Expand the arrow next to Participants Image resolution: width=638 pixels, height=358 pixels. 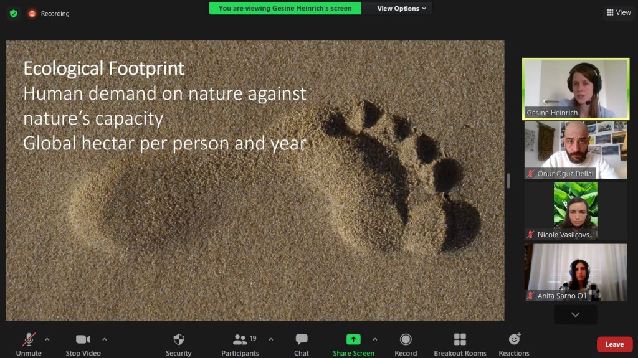[x=270, y=339]
